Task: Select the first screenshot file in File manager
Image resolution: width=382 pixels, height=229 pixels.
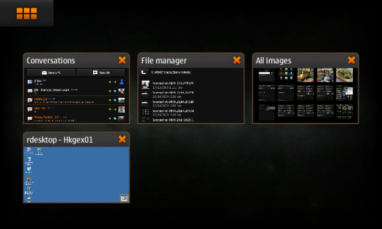Action: pyautogui.click(x=191, y=85)
